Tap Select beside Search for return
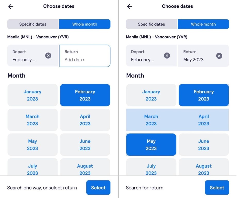This screenshot has width=237, height=198. tap(217, 188)
